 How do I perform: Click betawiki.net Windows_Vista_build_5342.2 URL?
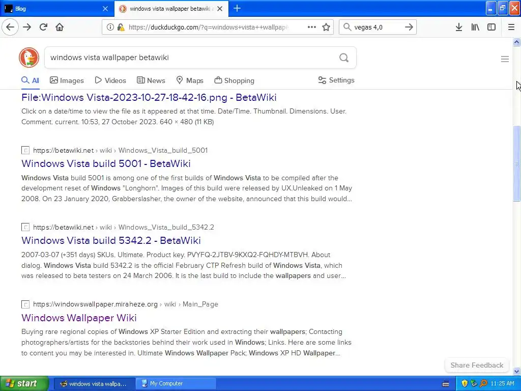[124, 227]
